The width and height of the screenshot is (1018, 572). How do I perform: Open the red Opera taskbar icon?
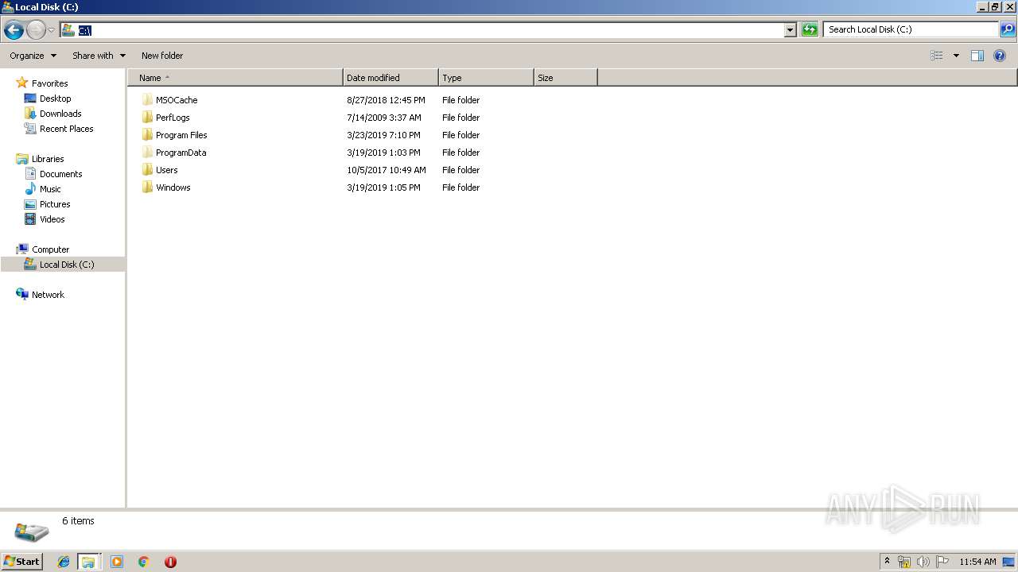[x=170, y=562]
